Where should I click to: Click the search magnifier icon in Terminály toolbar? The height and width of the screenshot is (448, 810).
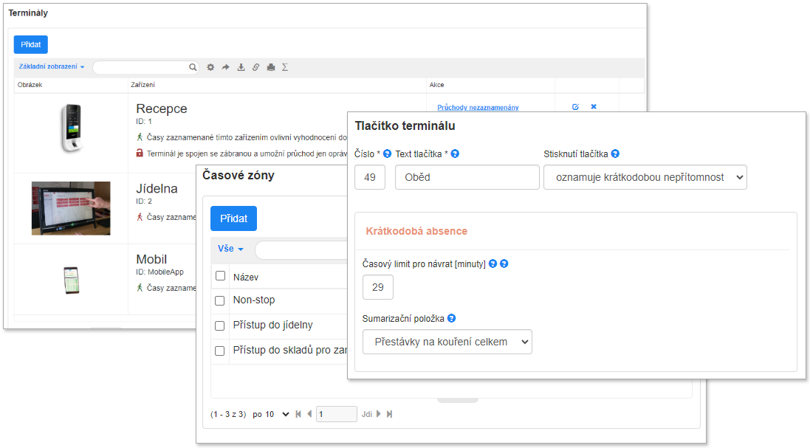[193, 67]
